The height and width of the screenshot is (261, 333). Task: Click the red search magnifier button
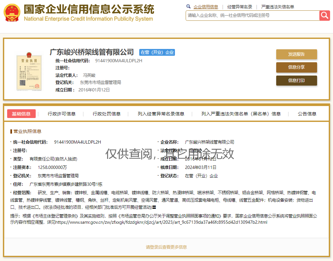[x=325, y=15]
